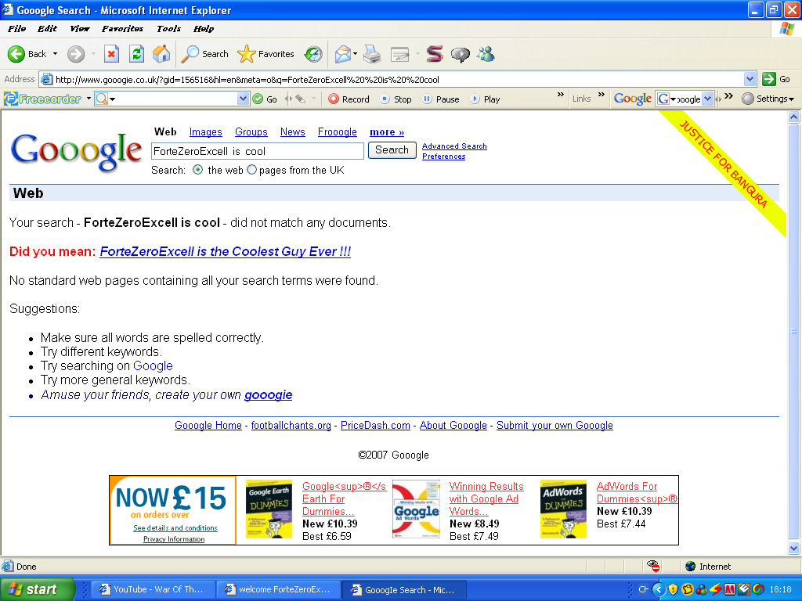The width and height of the screenshot is (802, 601).
Task: Open the Mail button dropdown arrow
Action: [355, 54]
